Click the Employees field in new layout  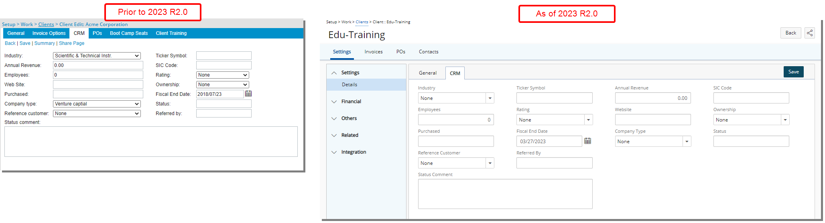click(x=456, y=120)
